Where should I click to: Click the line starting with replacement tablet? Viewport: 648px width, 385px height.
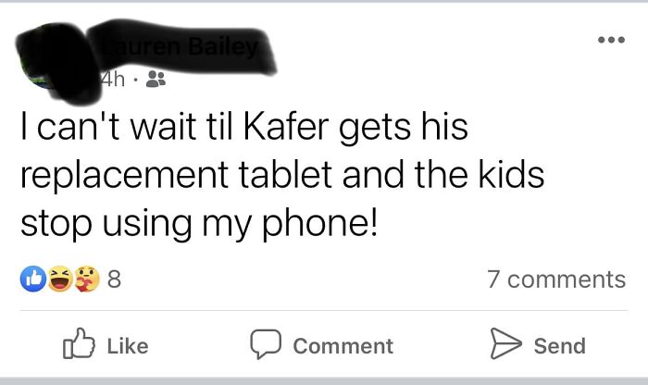282,174
